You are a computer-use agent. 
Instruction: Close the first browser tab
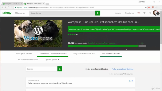click(21, 4)
